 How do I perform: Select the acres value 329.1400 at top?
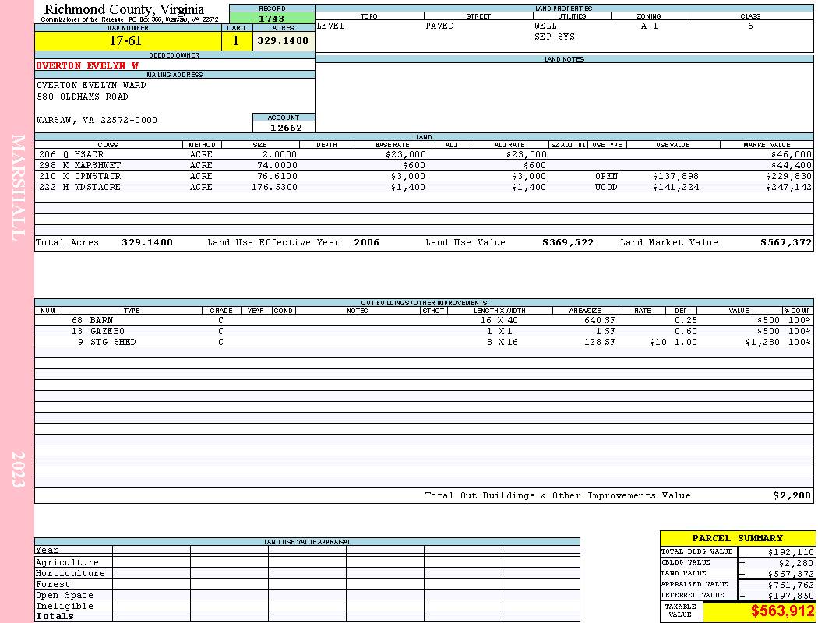click(284, 40)
